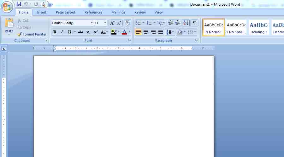Expand font color palette arrow

pos(129,32)
